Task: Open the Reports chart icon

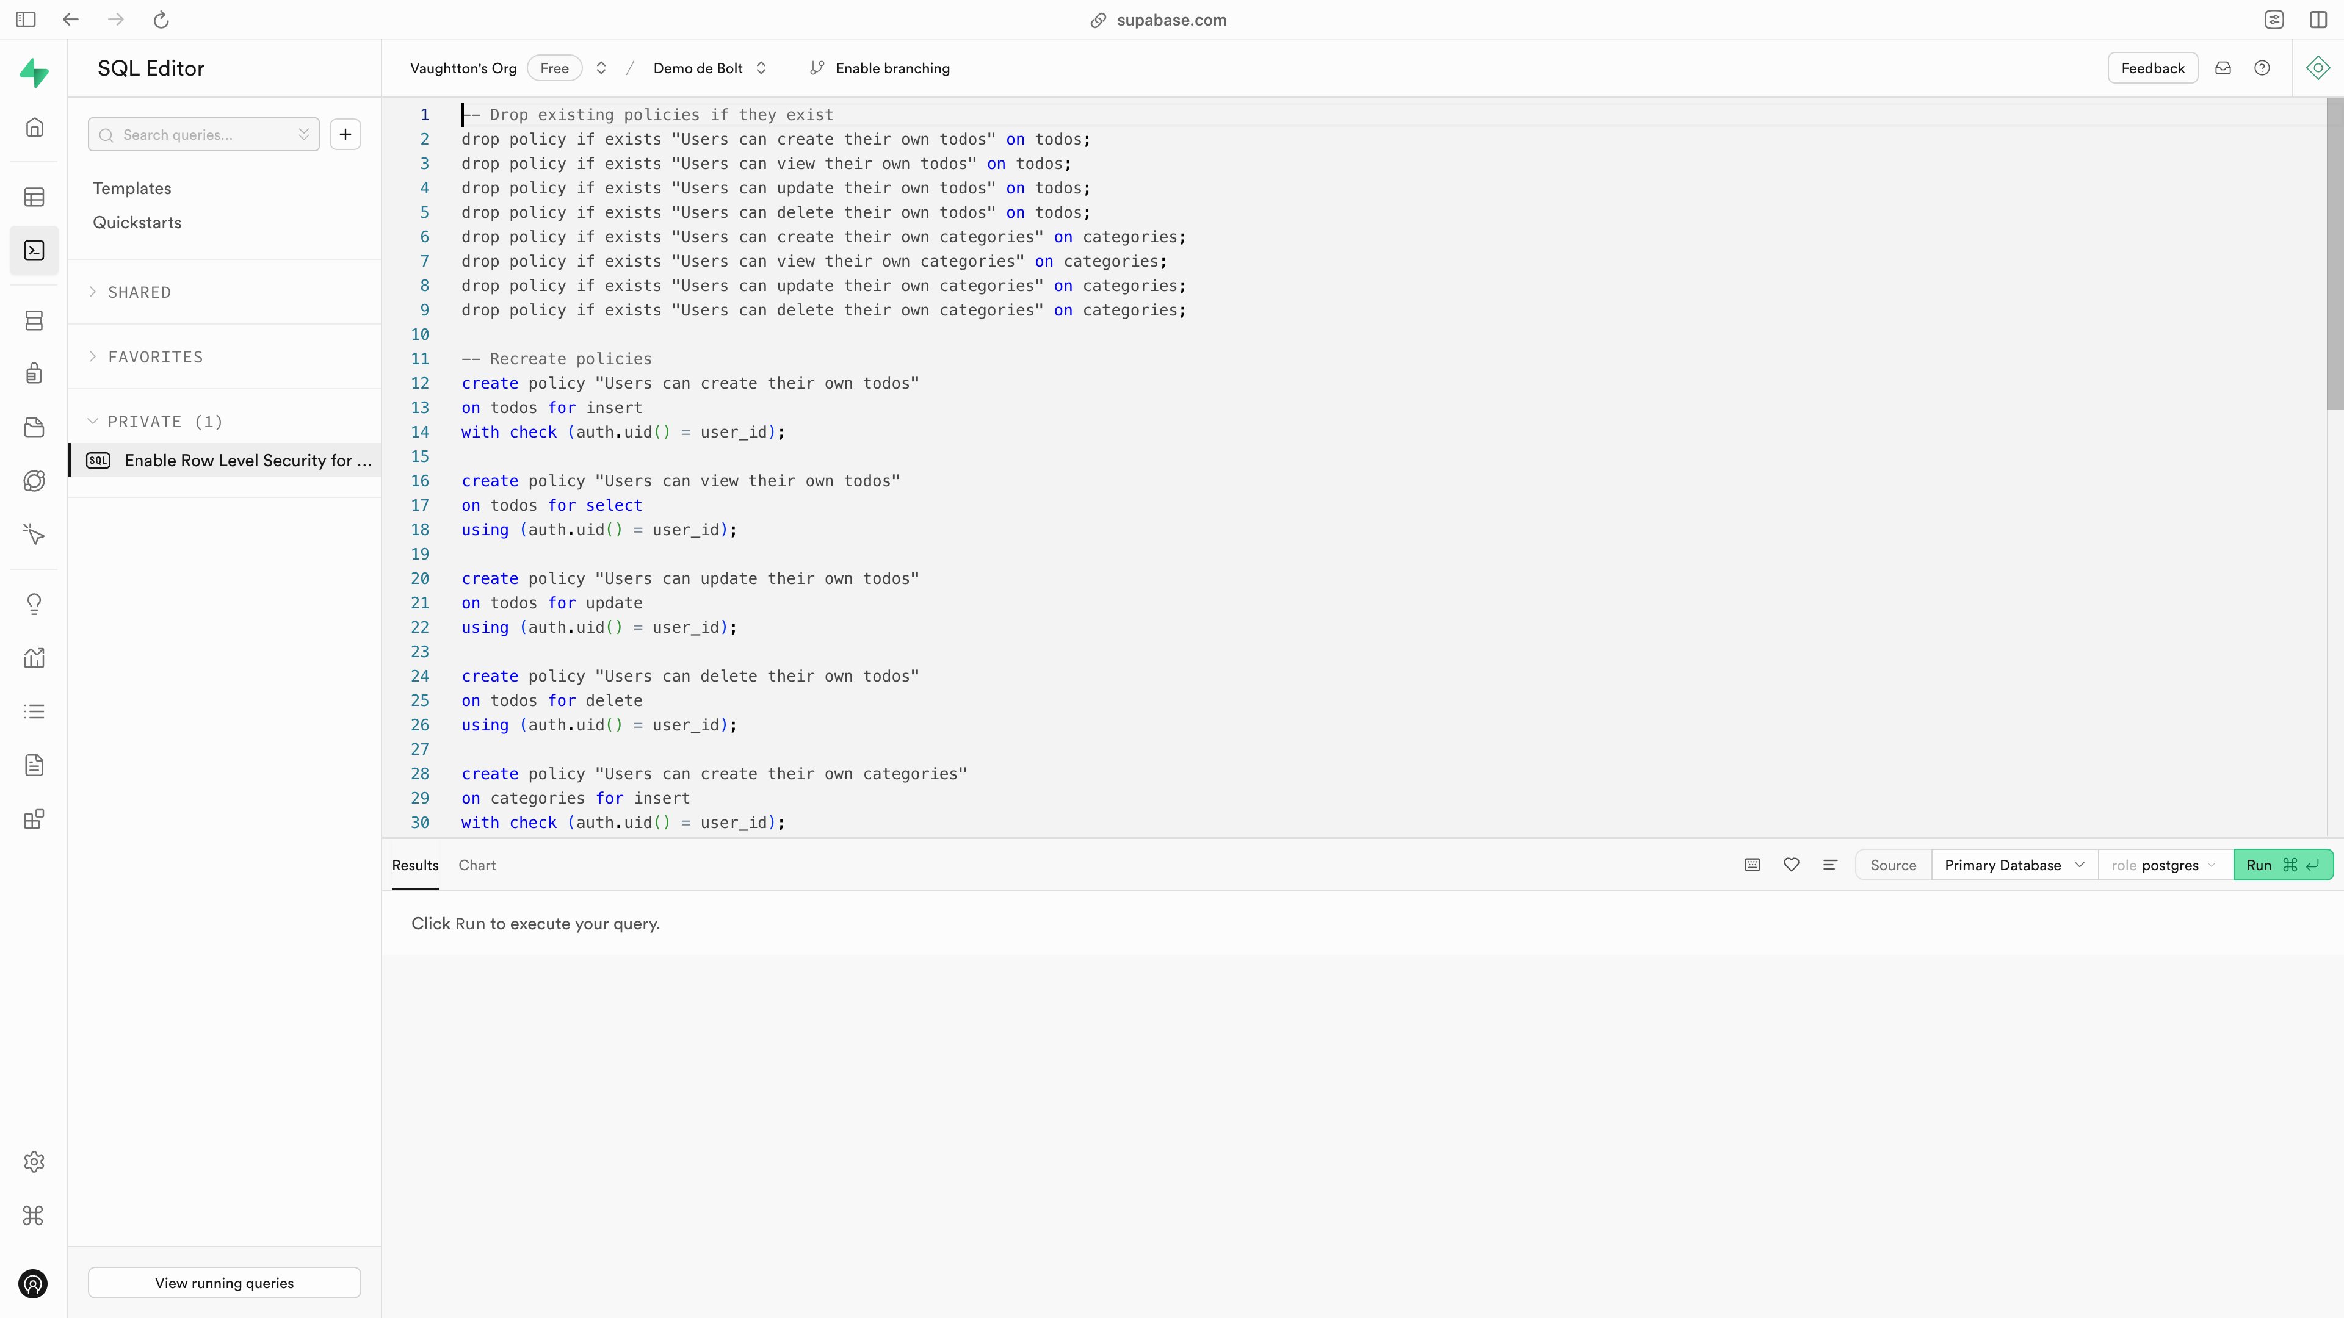Action: click(34, 658)
